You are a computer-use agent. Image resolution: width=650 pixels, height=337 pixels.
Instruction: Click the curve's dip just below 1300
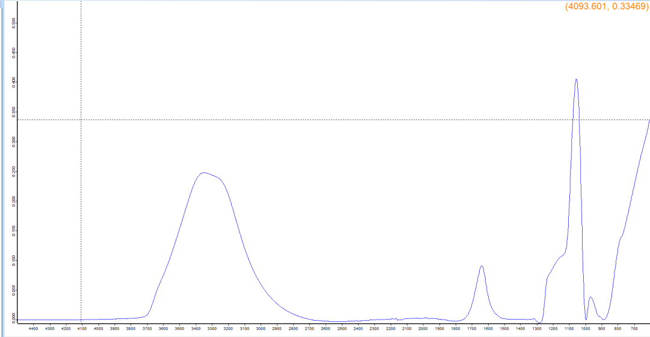539,323
